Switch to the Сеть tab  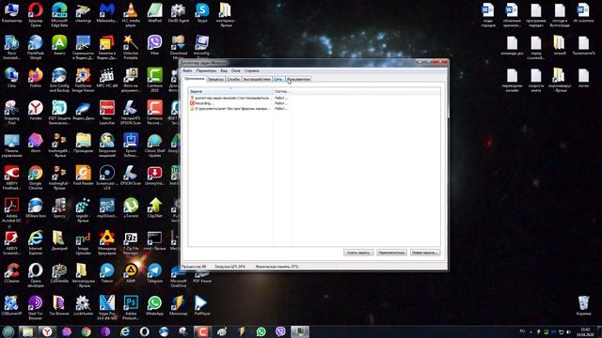pos(278,79)
